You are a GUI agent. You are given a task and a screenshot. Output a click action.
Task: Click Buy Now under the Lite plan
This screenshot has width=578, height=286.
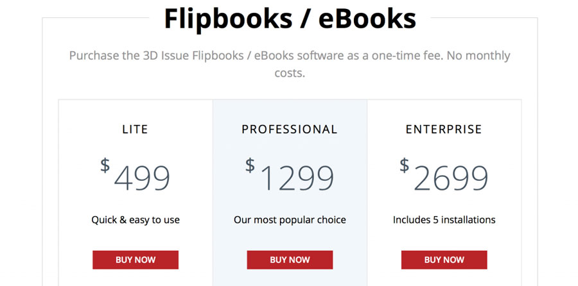click(x=136, y=260)
